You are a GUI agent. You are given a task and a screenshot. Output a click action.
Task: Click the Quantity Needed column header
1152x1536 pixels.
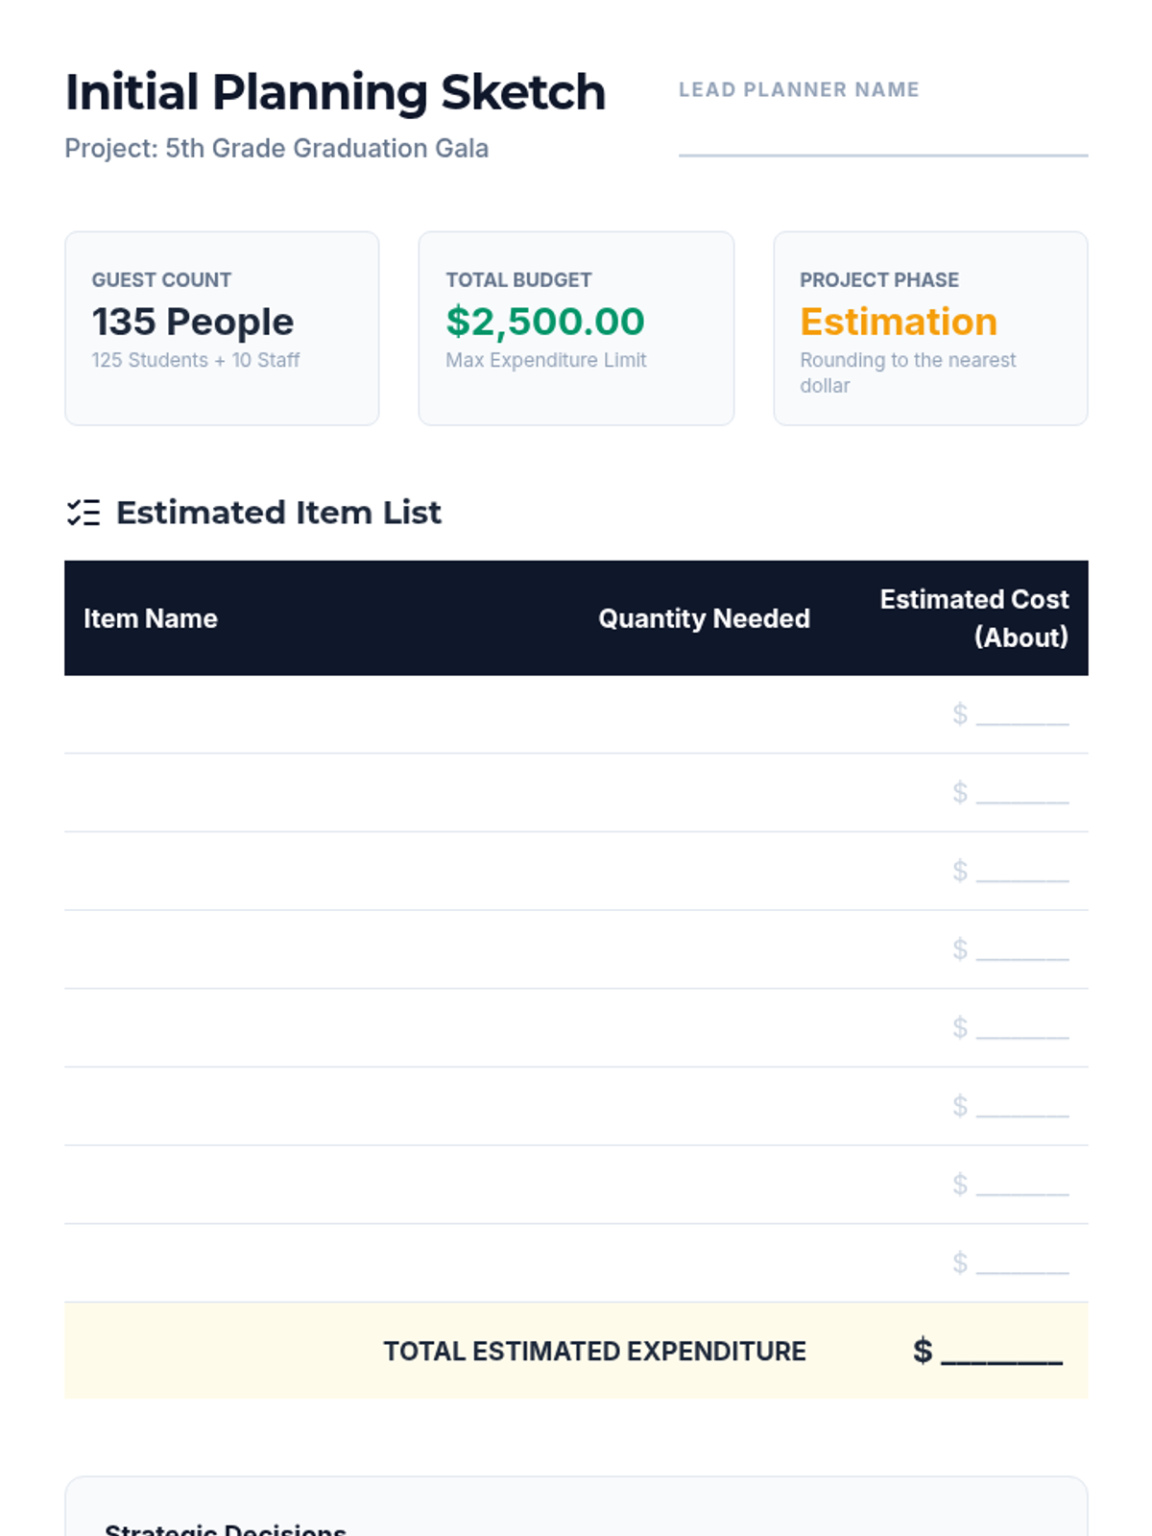pyautogui.click(x=704, y=618)
